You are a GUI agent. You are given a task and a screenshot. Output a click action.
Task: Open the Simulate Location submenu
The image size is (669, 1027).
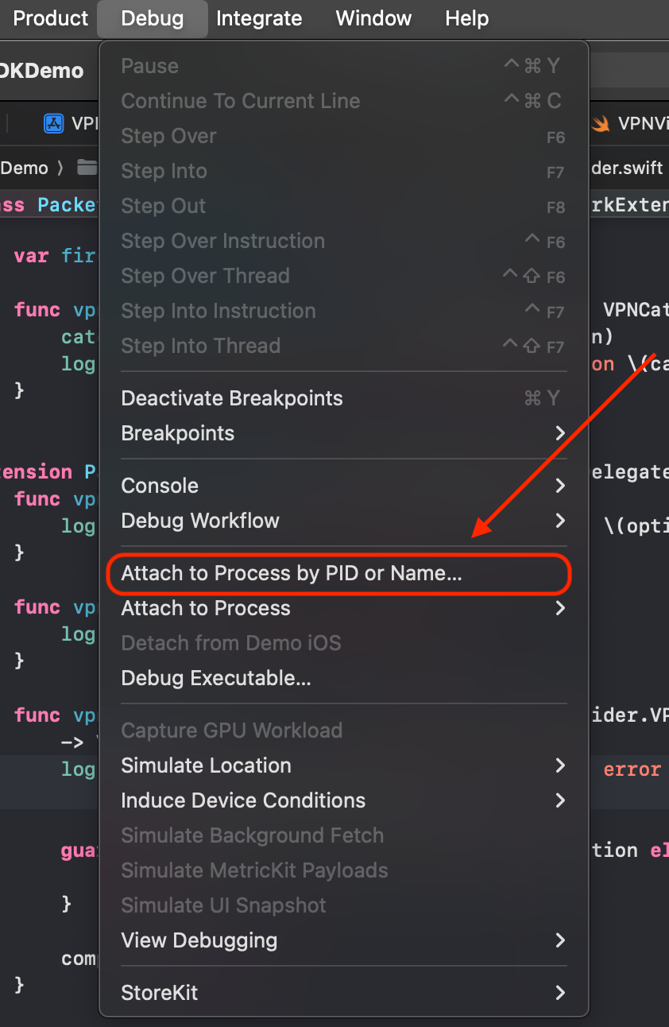343,765
